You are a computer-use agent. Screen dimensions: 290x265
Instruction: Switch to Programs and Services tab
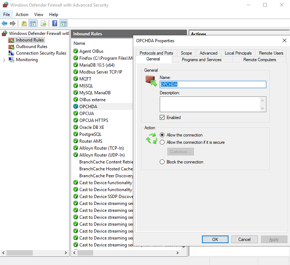coord(202,60)
